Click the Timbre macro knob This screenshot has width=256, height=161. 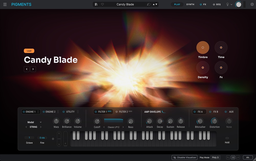click(x=203, y=47)
